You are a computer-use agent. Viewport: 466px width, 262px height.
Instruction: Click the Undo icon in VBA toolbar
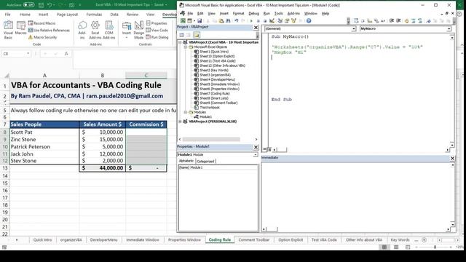coord(236,21)
